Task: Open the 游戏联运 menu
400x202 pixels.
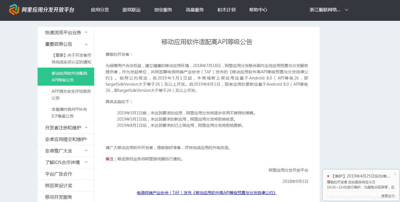Action: point(131,10)
